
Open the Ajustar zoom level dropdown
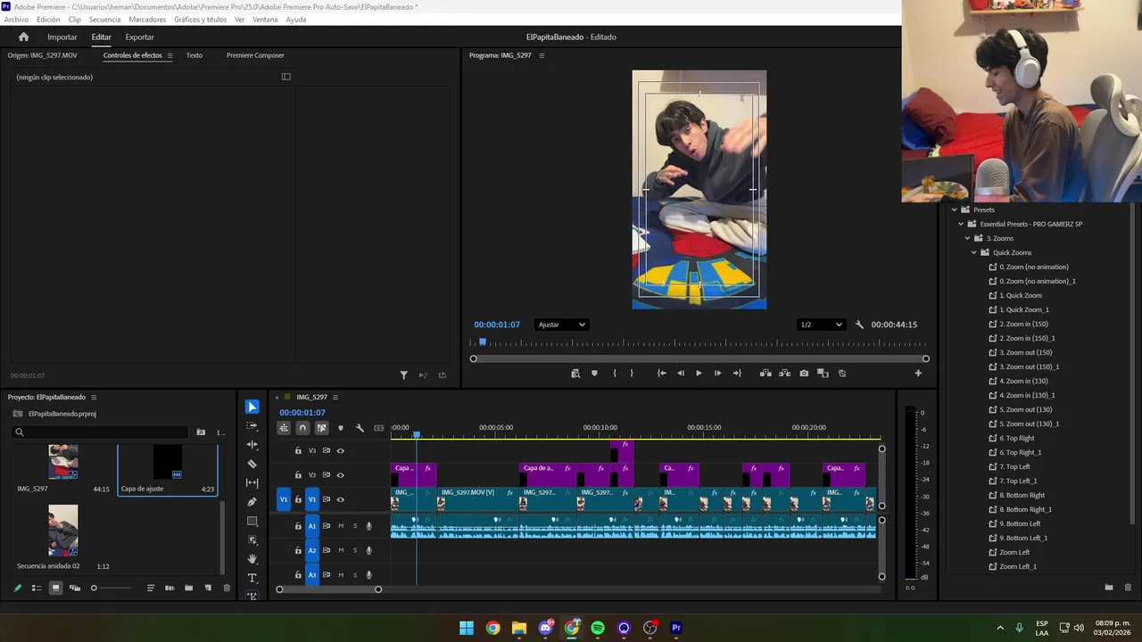click(x=561, y=325)
